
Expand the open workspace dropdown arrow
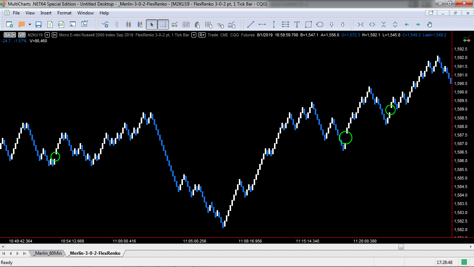pos(30,24)
